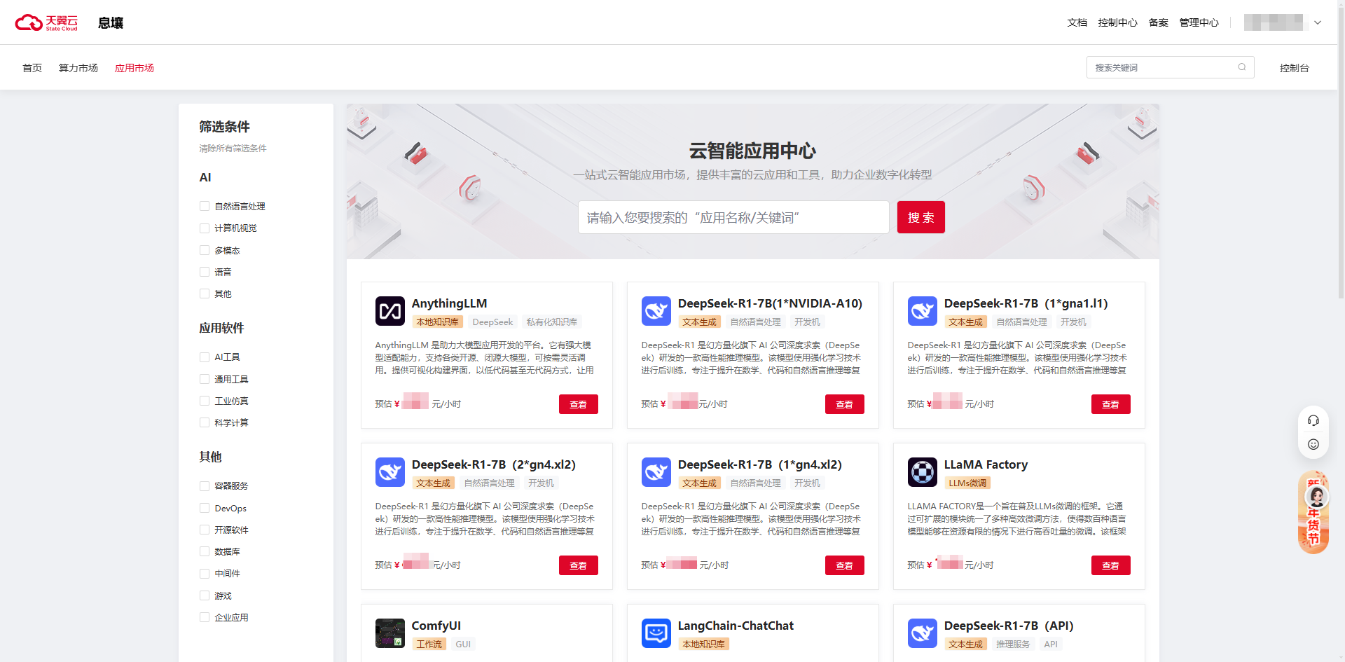Viewport: 1345px width, 662px height.
Task: Check the AI工具 filter
Action: click(x=205, y=357)
